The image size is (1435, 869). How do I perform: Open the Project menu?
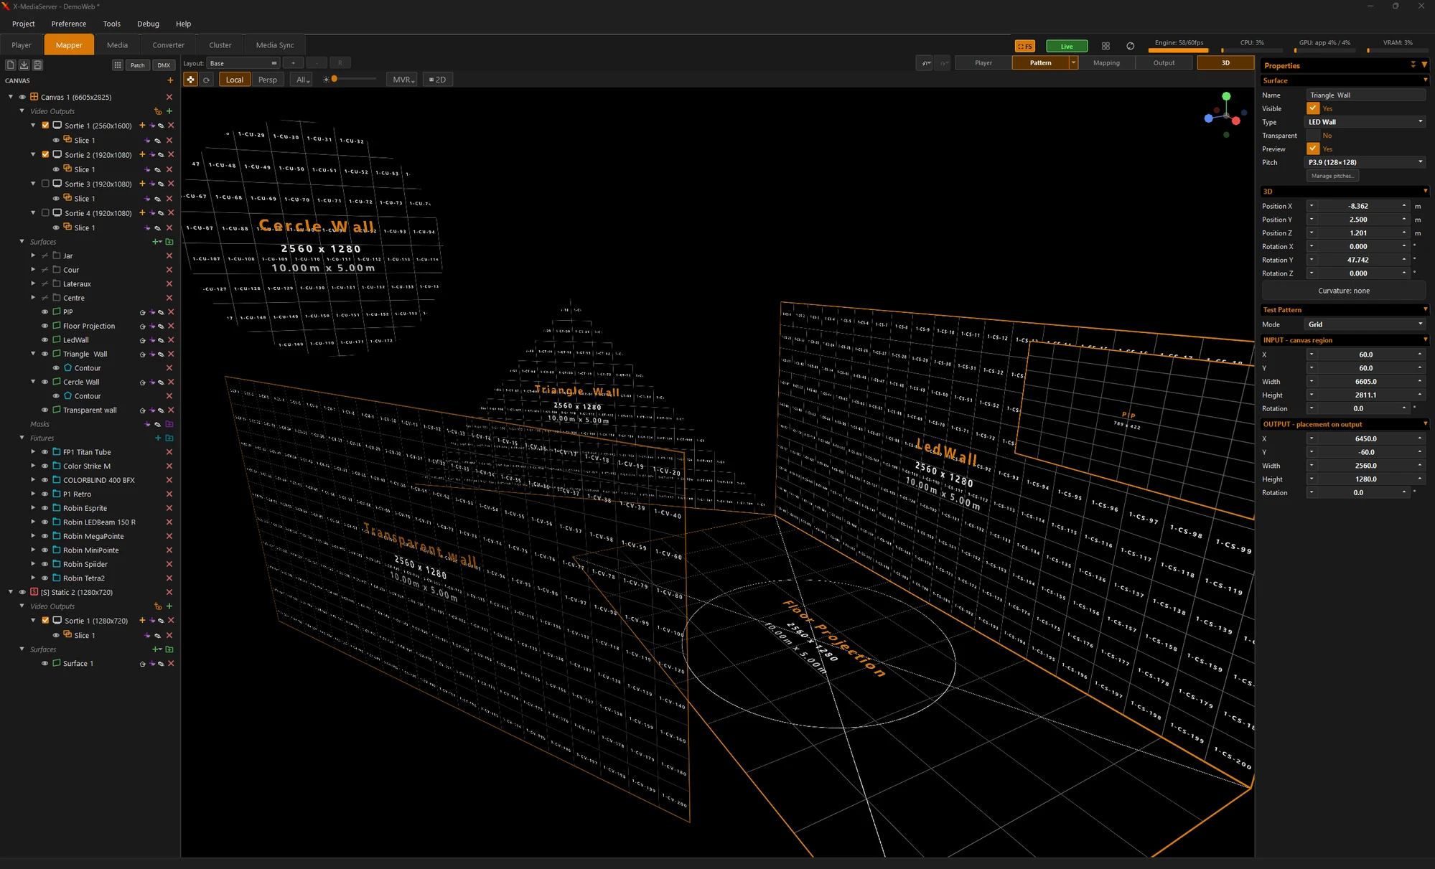click(23, 24)
